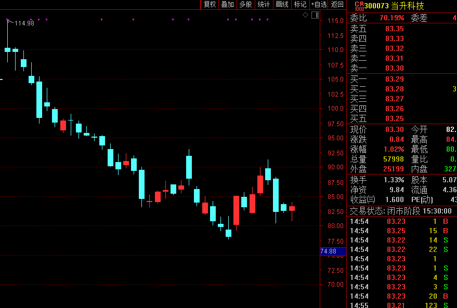Open the 统计 statistics menu
The image size is (457, 308).
[264, 5]
